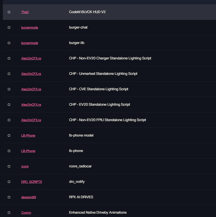This screenshot has height=217, width=216.
Task: Click CHP - Unmarked Standalone Lighting Script text
Action: click(103, 74)
